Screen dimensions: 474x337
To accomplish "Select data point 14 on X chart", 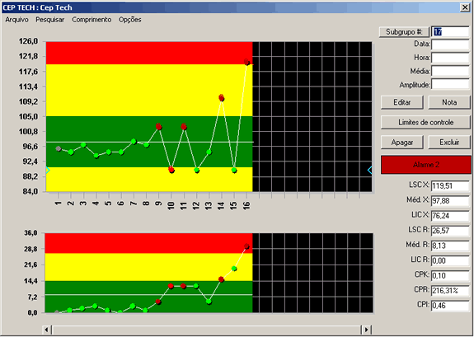I will point(221,97).
